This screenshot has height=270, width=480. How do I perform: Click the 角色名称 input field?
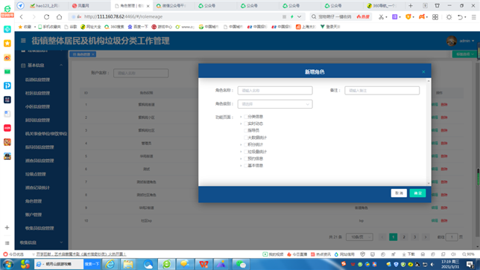pyautogui.click(x=275, y=91)
